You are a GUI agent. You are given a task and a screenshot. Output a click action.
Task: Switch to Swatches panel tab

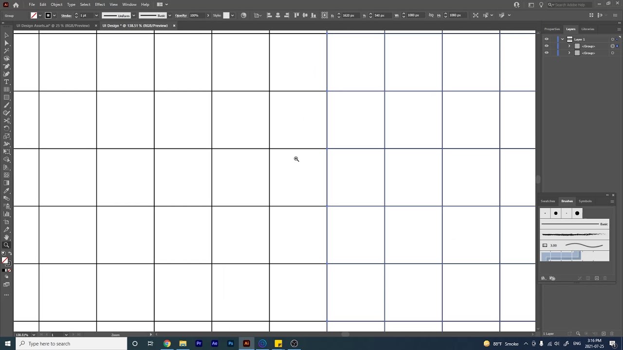coord(548,201)
